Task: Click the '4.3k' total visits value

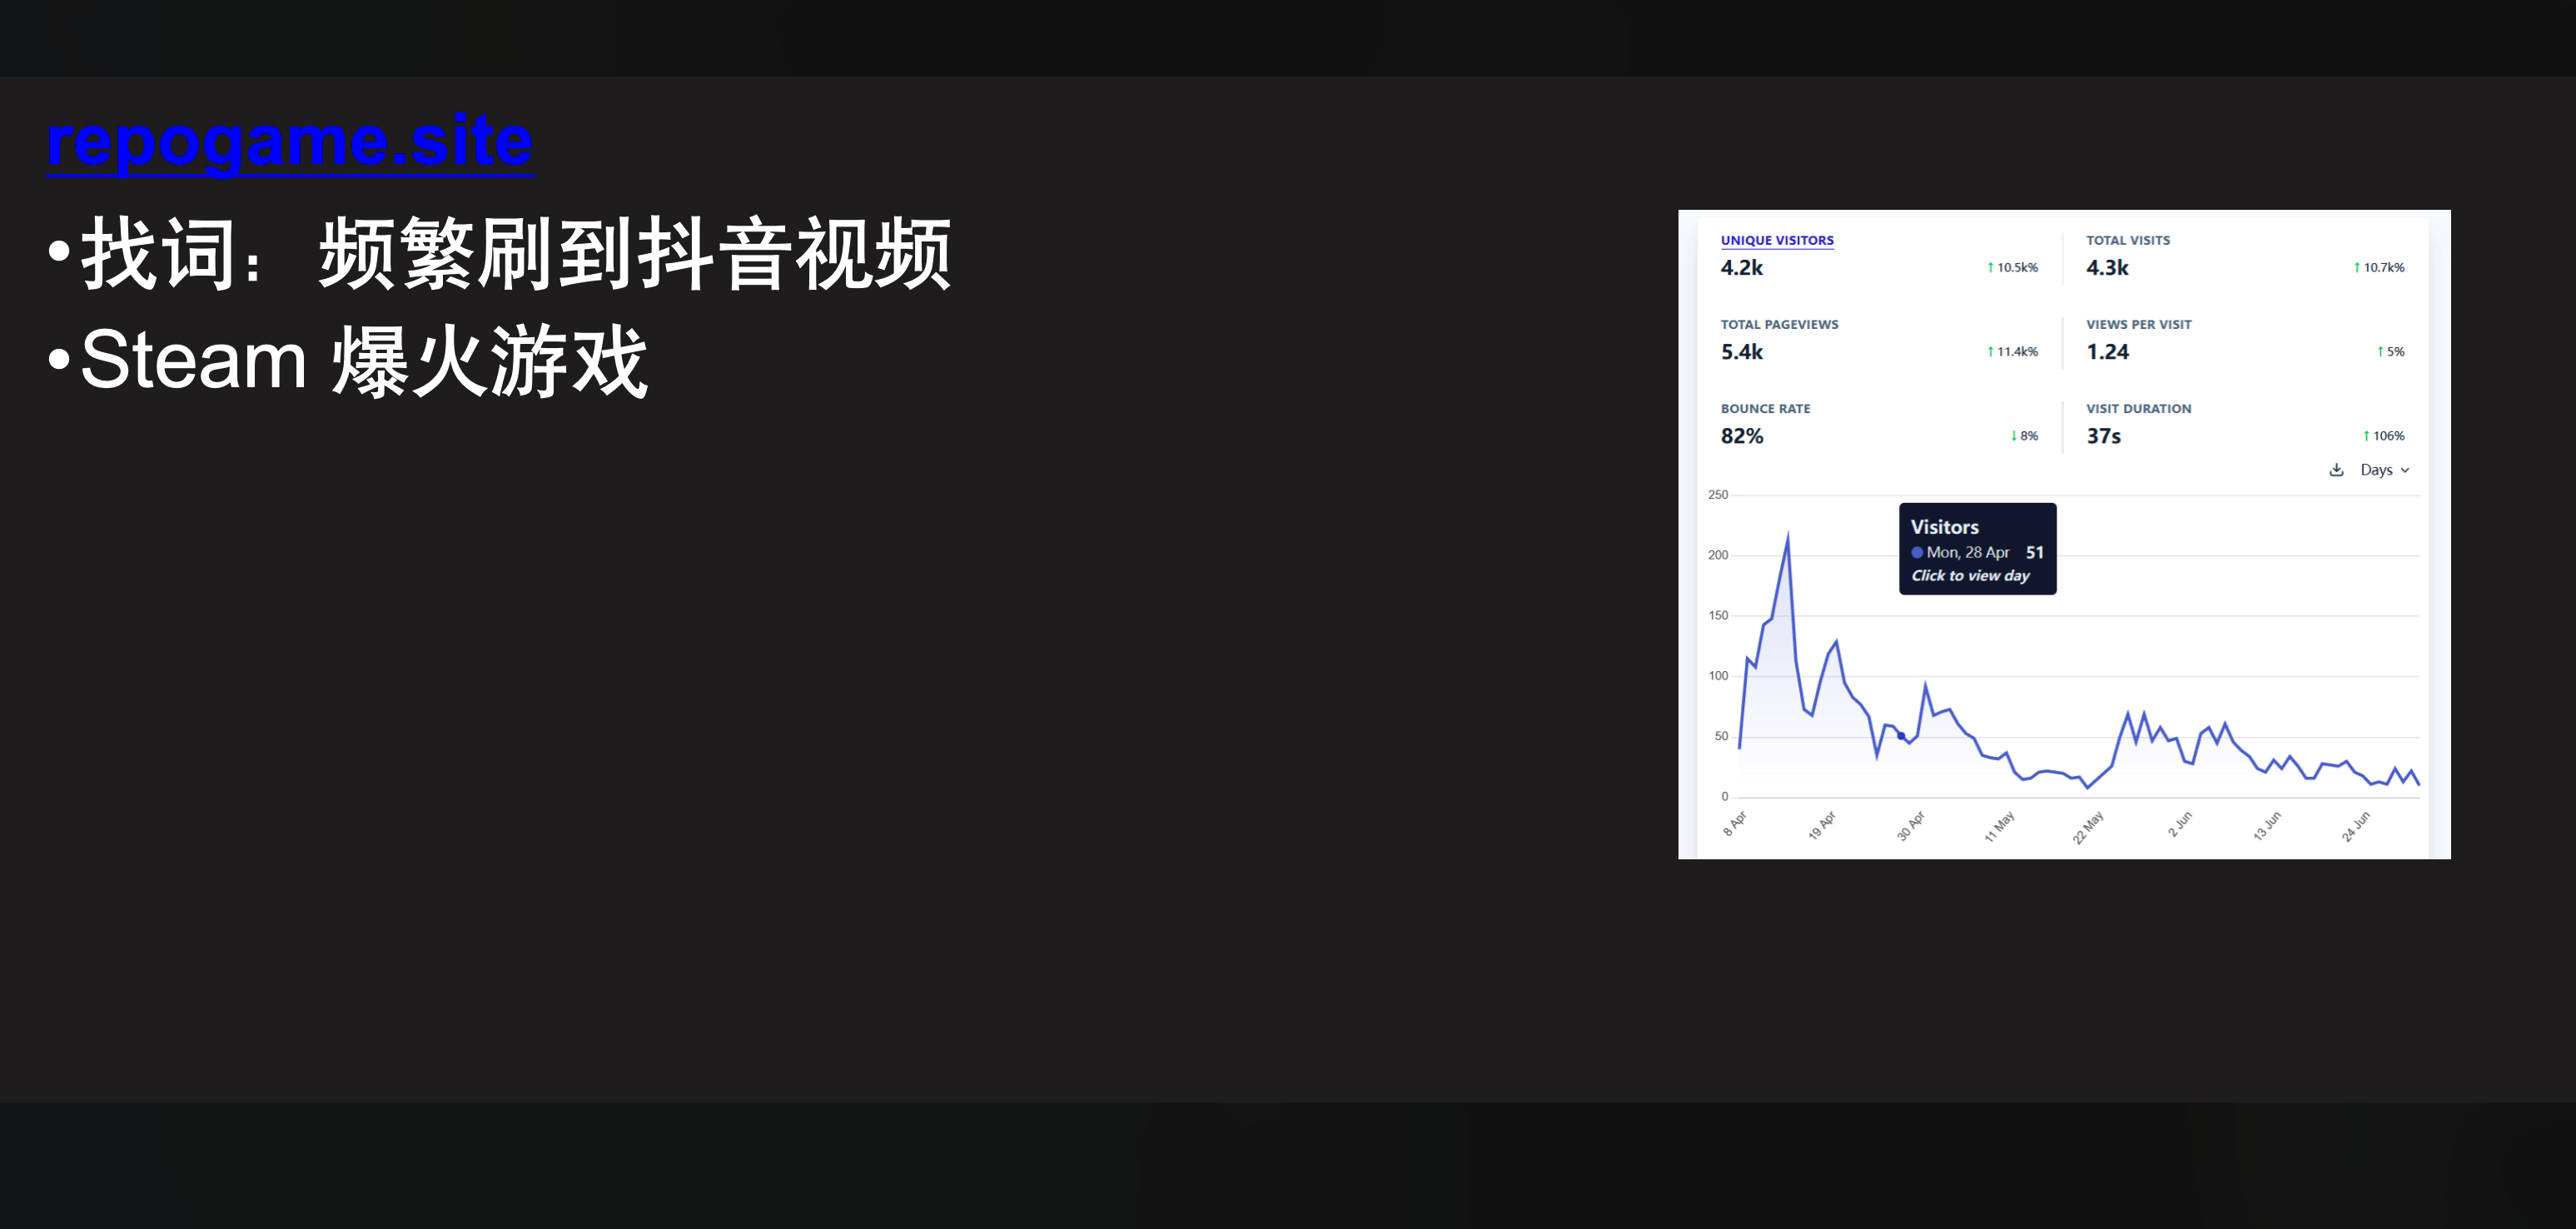Action: tap(2107, 268)
